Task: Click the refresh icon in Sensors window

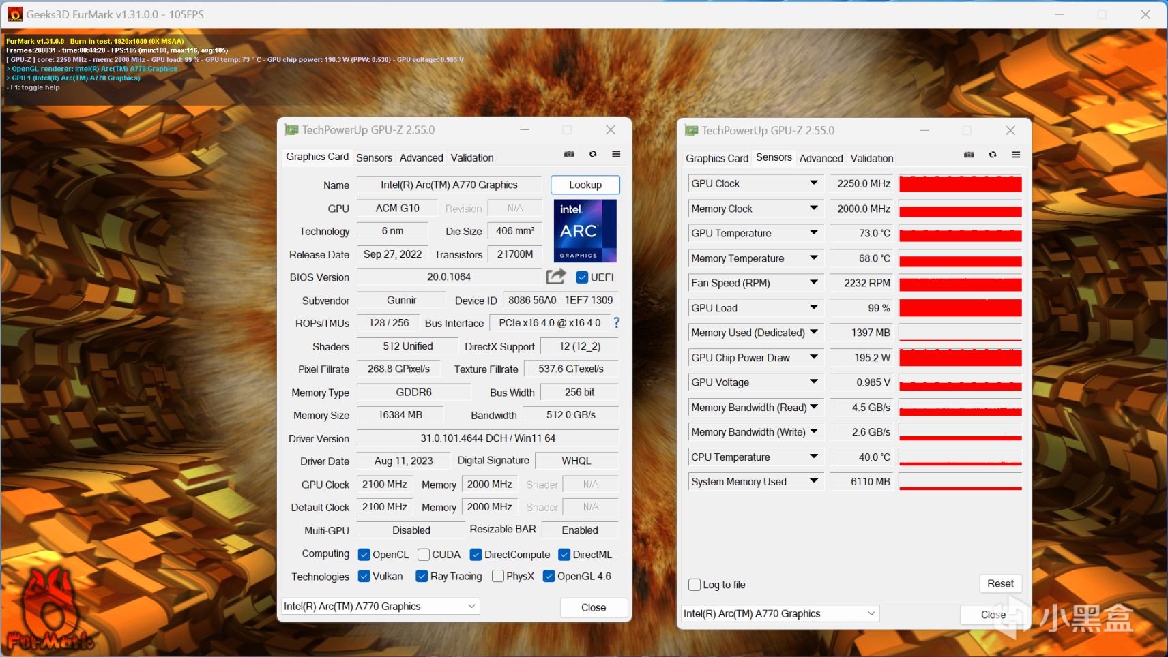Action: click(x=993, y=155)
